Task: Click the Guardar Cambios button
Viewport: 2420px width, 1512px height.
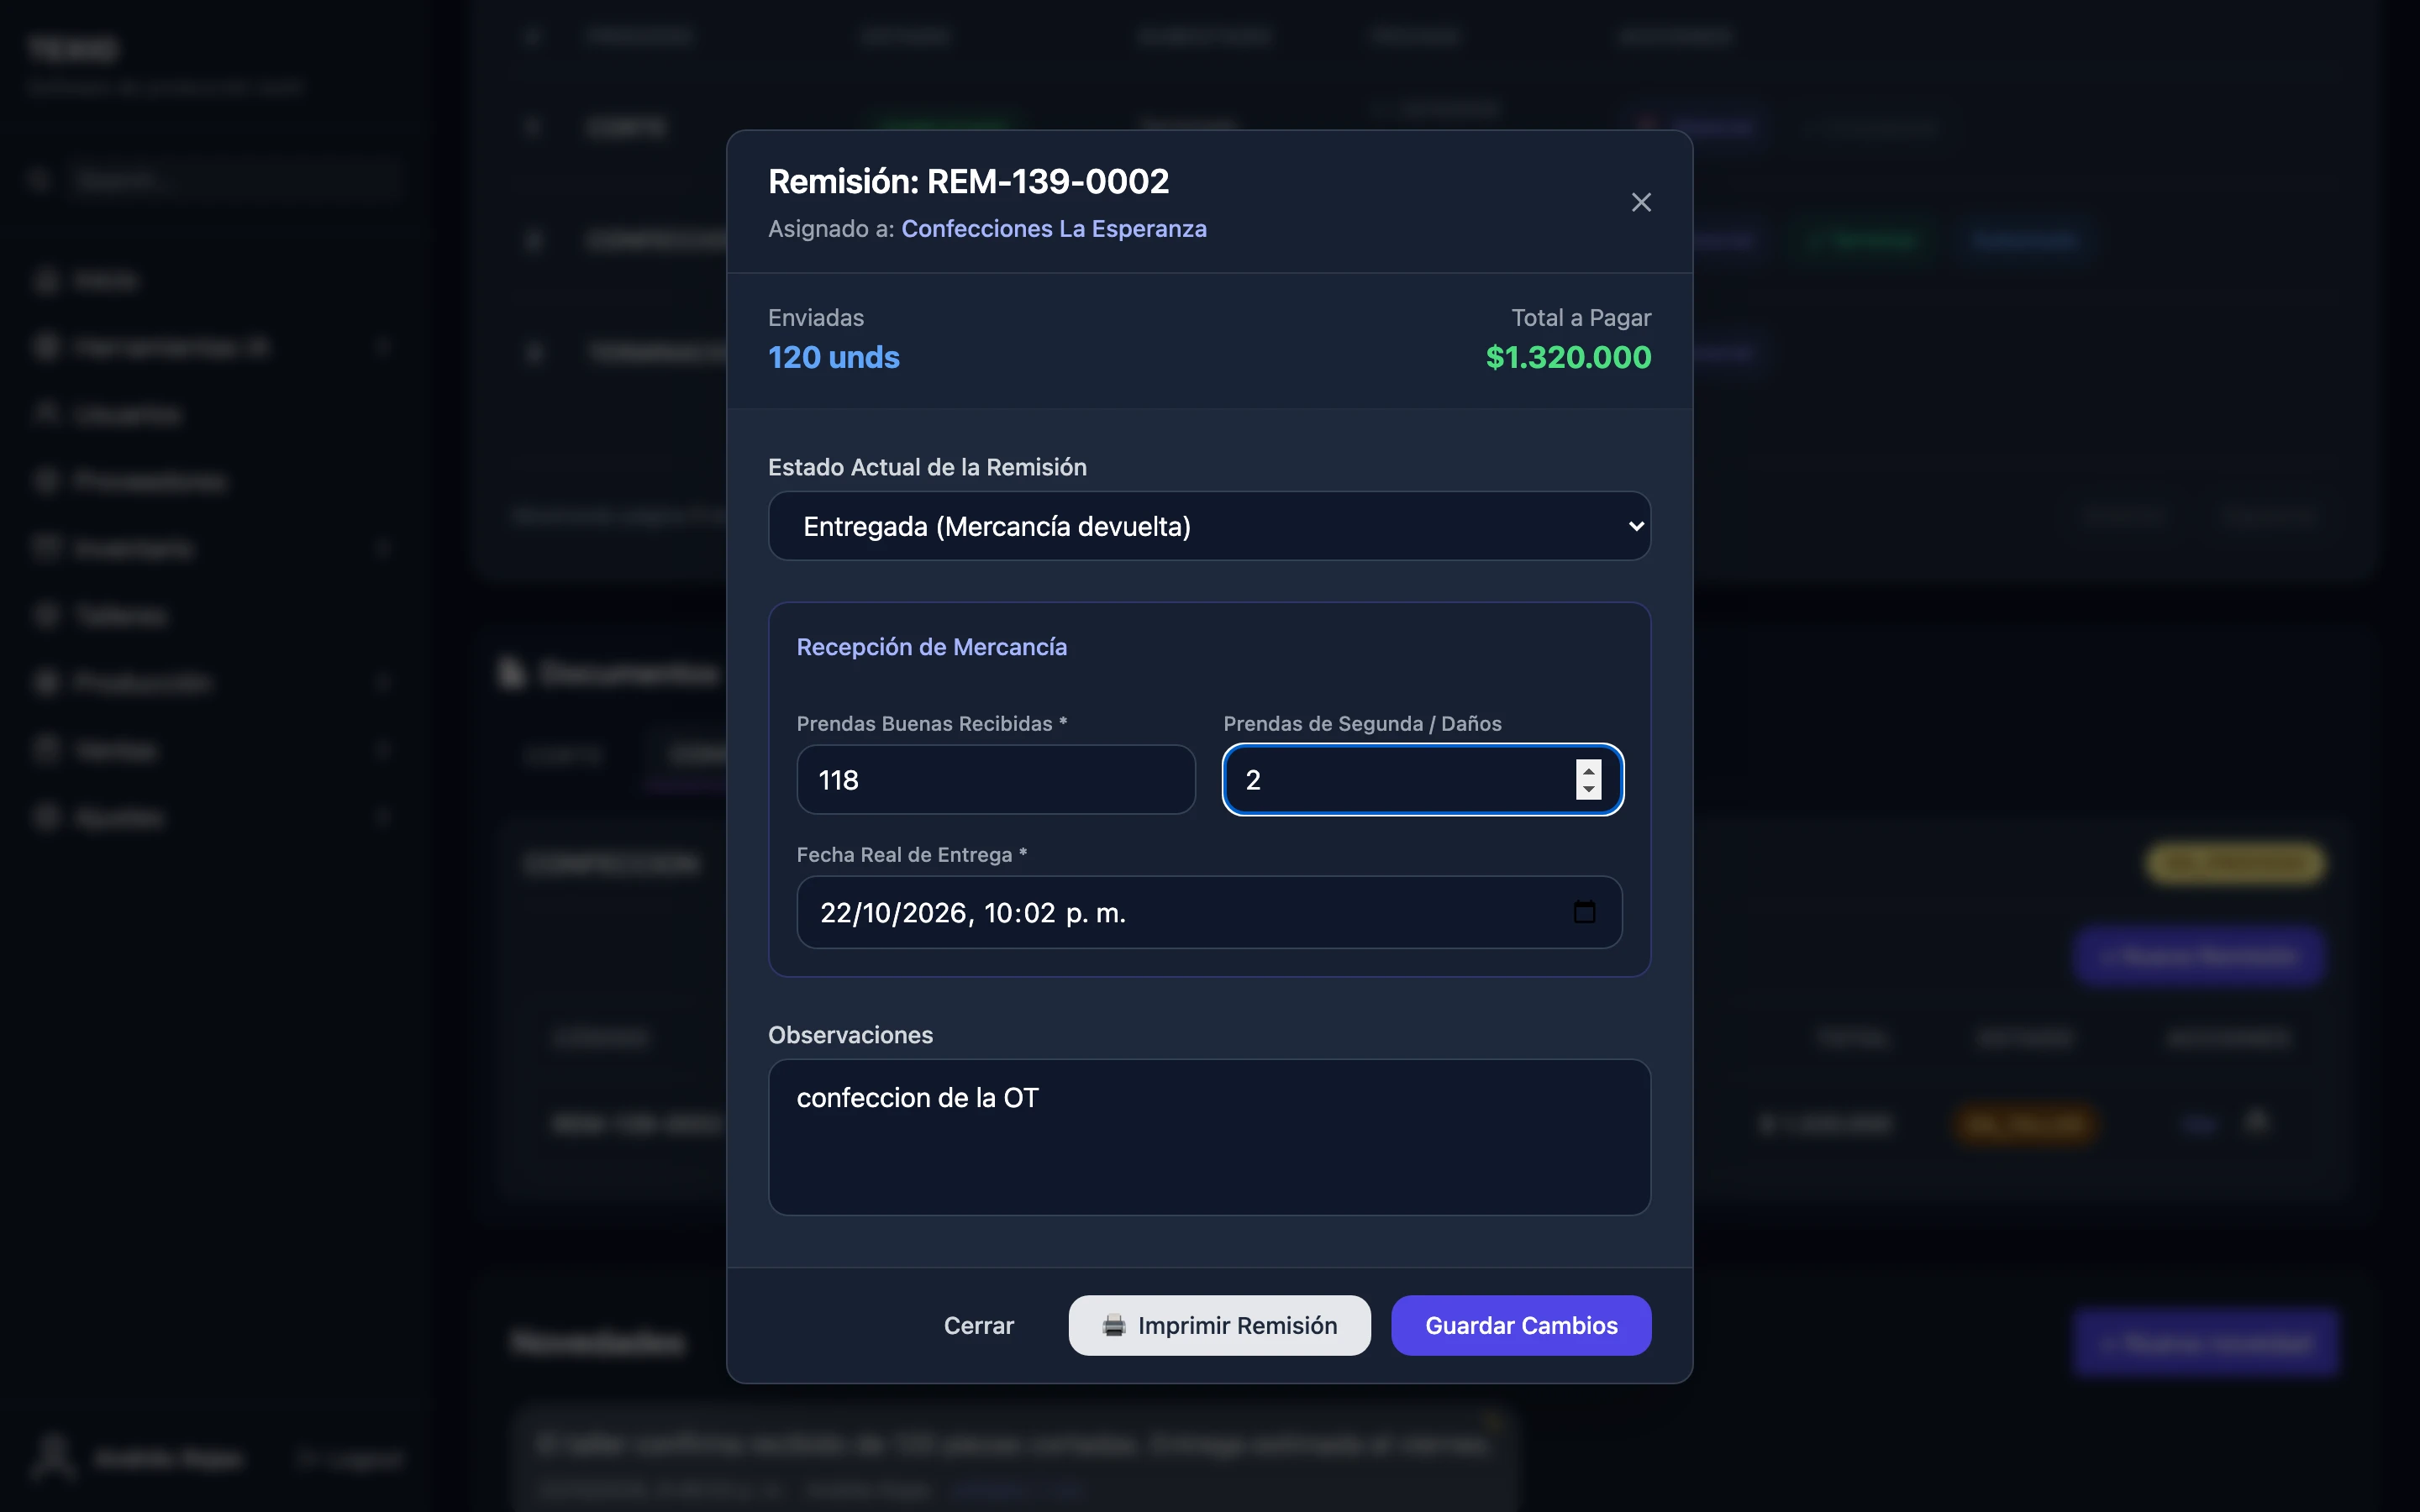Action: coord(1521,1326)
